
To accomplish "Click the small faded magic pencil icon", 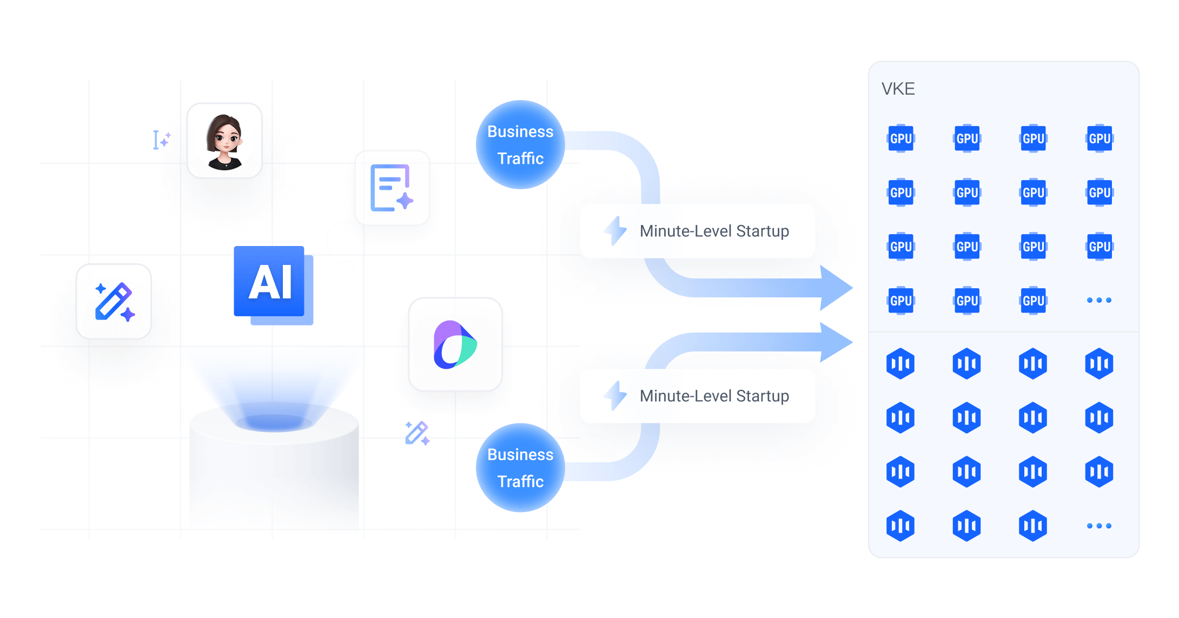I will [x=417, y=433].
